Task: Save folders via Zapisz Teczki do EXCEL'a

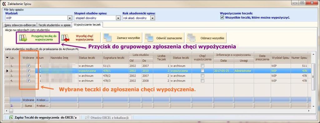Action: coord(46,117)
